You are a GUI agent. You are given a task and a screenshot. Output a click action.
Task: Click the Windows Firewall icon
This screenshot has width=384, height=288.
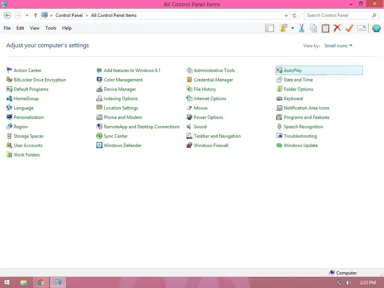189,145
